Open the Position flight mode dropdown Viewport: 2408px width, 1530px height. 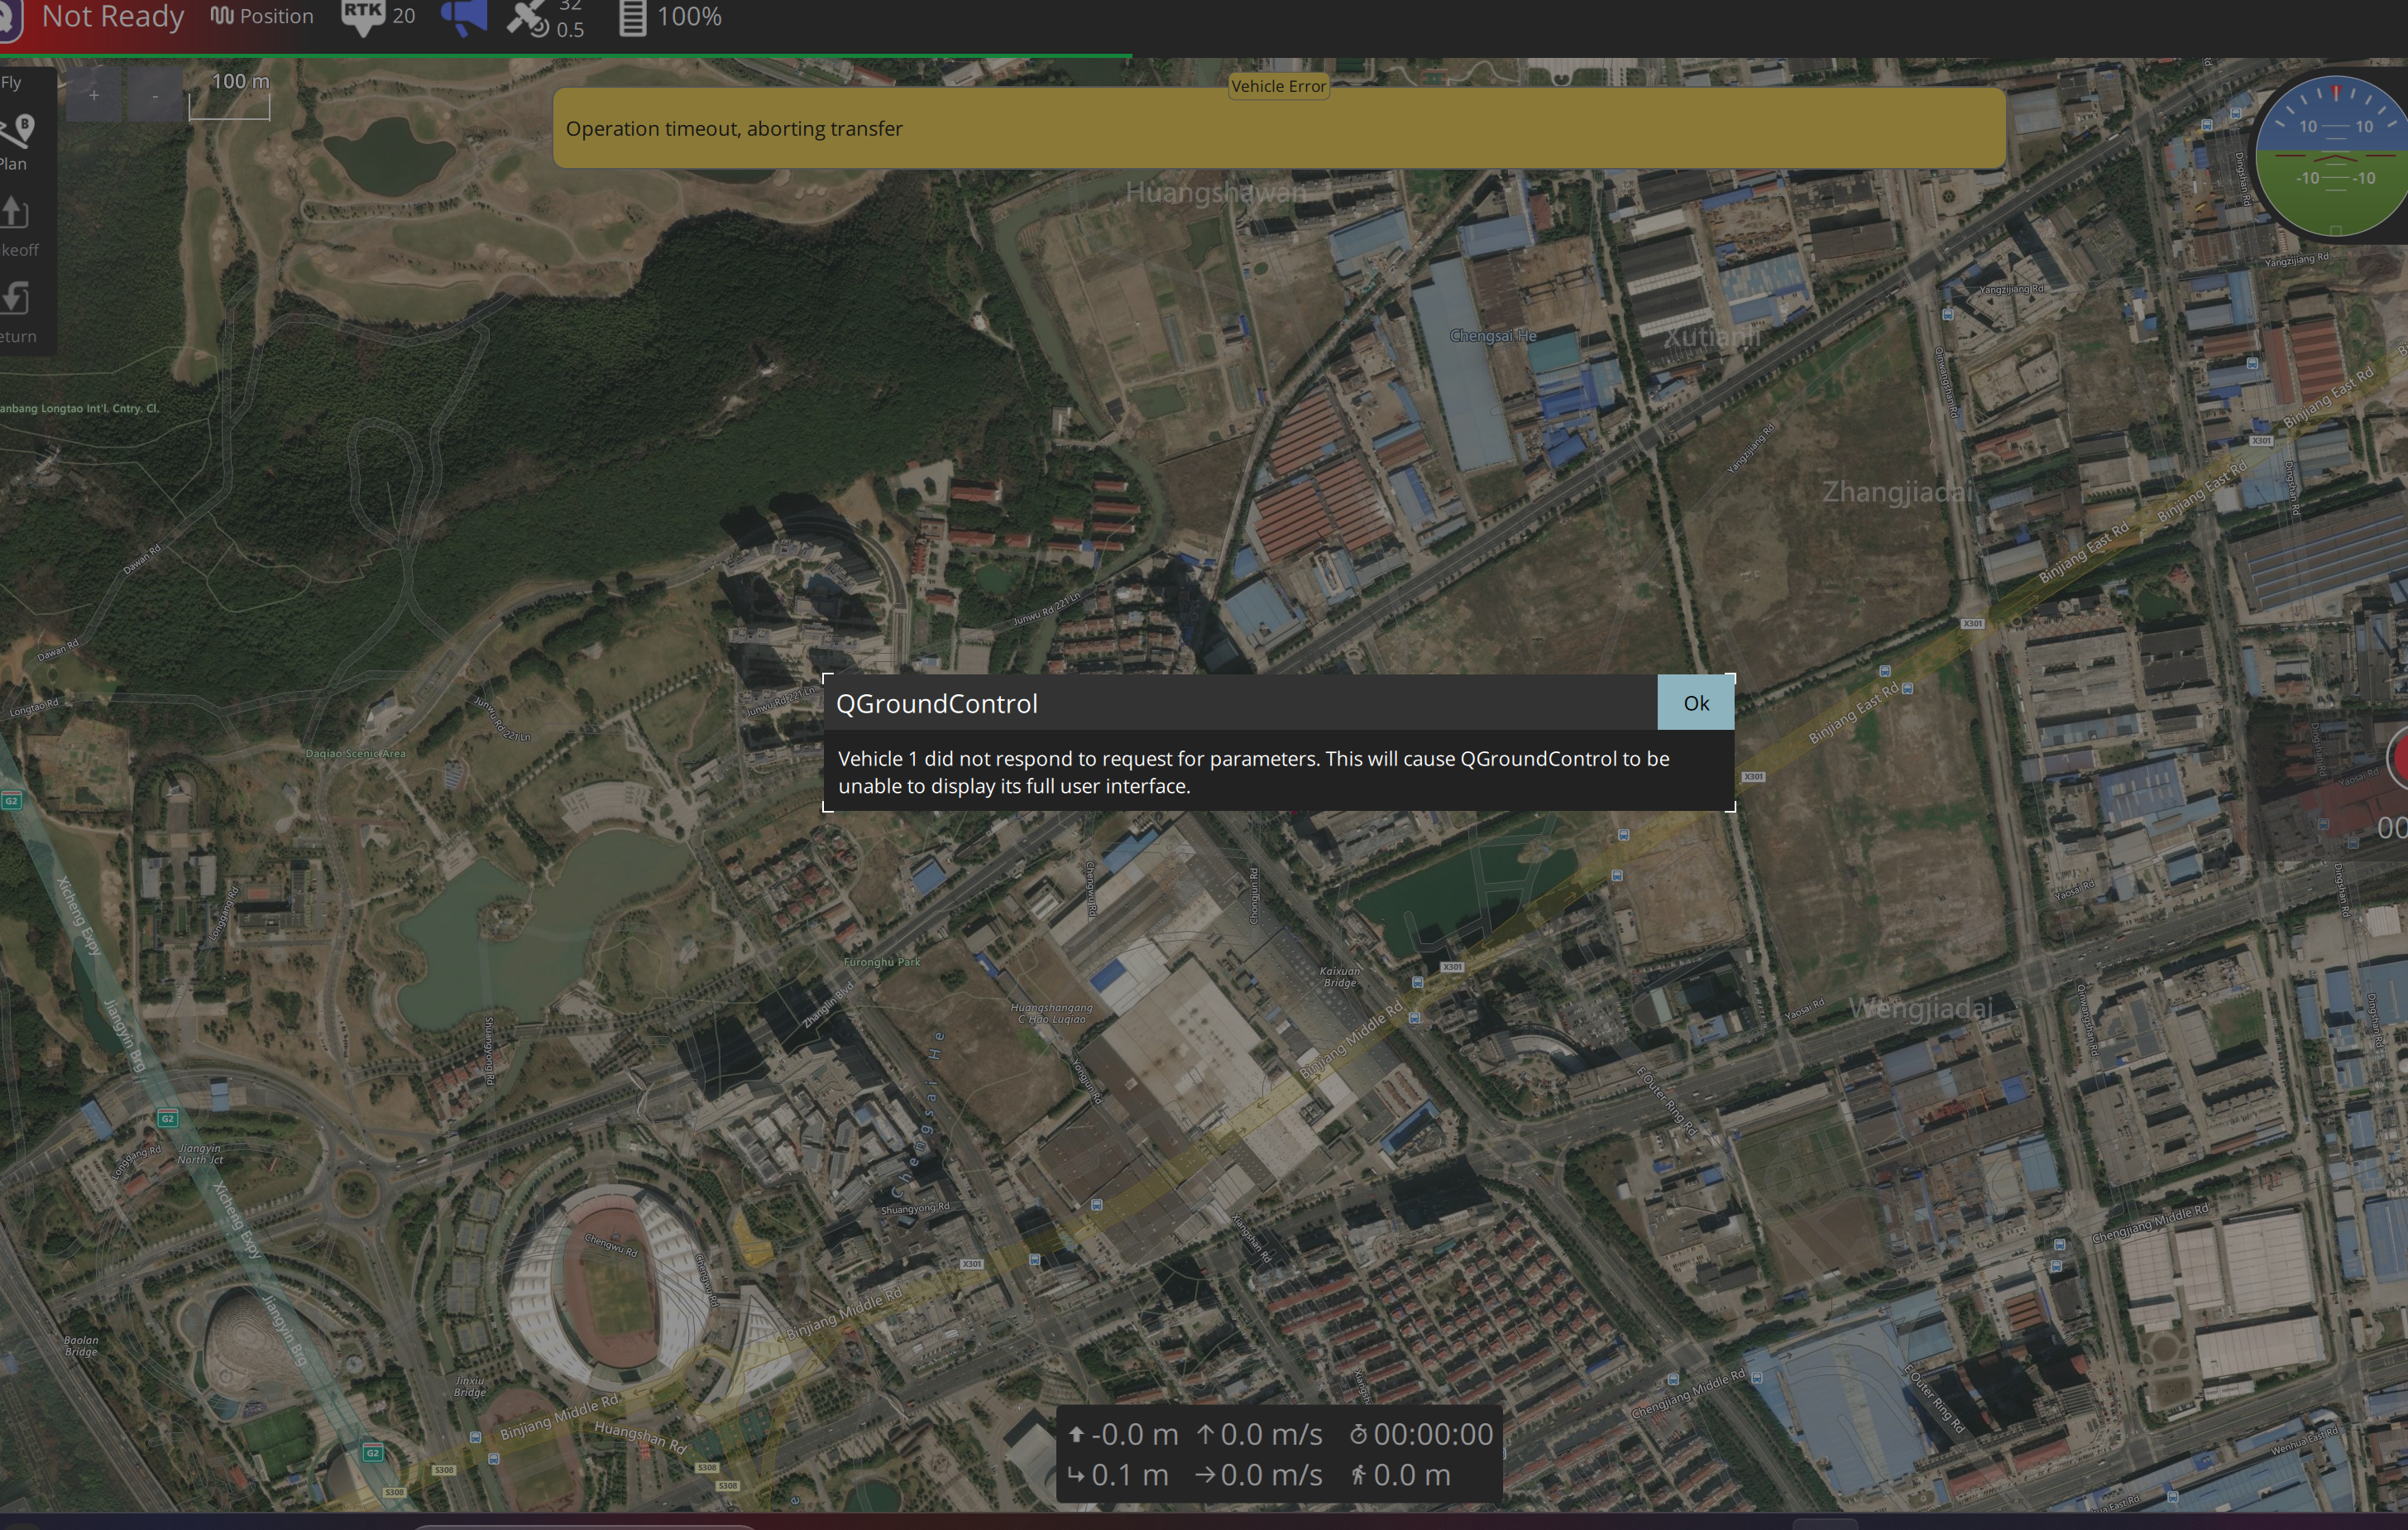click(262, 16)
